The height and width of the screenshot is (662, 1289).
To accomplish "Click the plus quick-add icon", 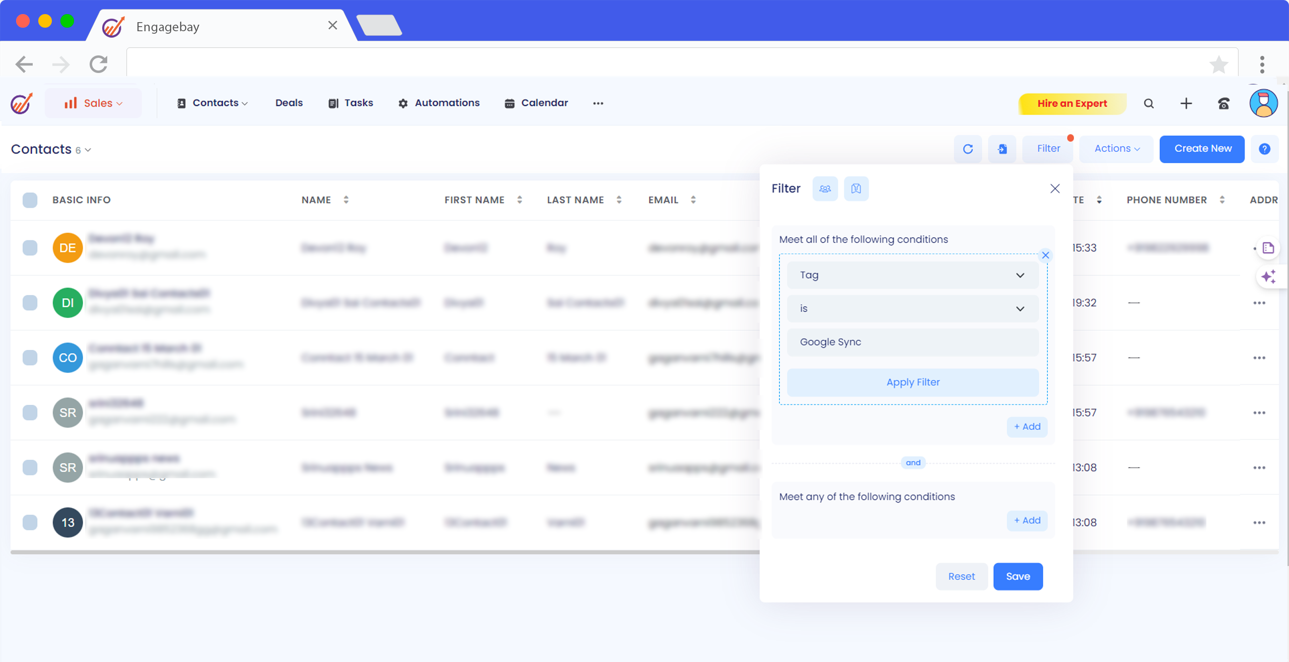I will [1186, 104].
